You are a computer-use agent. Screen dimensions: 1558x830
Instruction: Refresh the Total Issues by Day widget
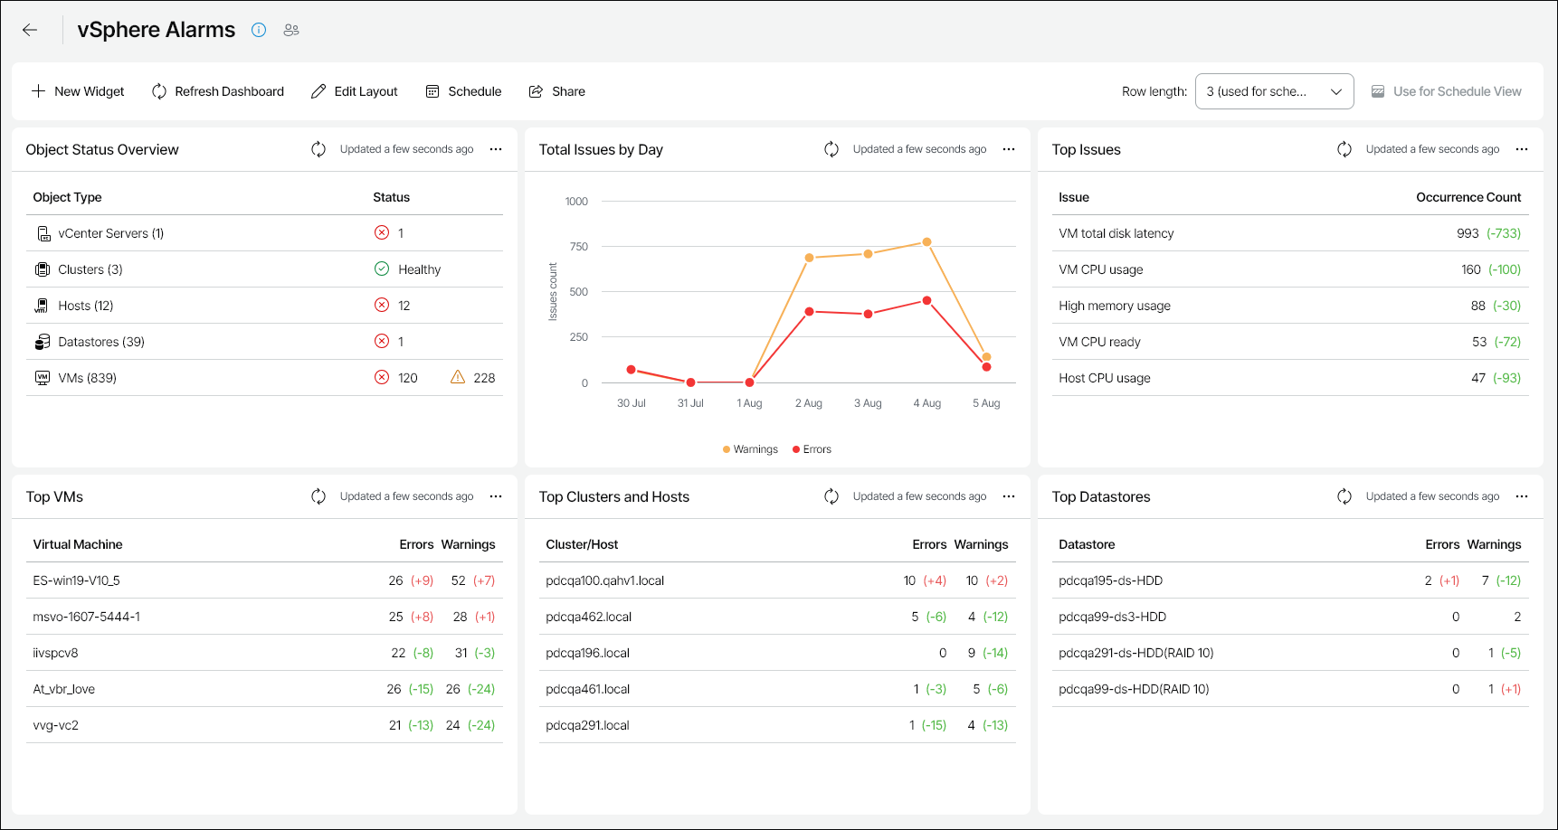831,149
